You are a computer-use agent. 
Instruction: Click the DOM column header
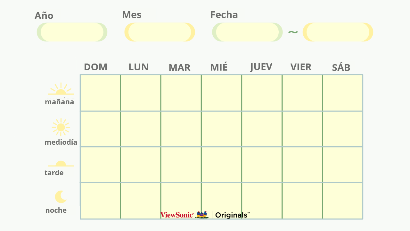point(95,67)
